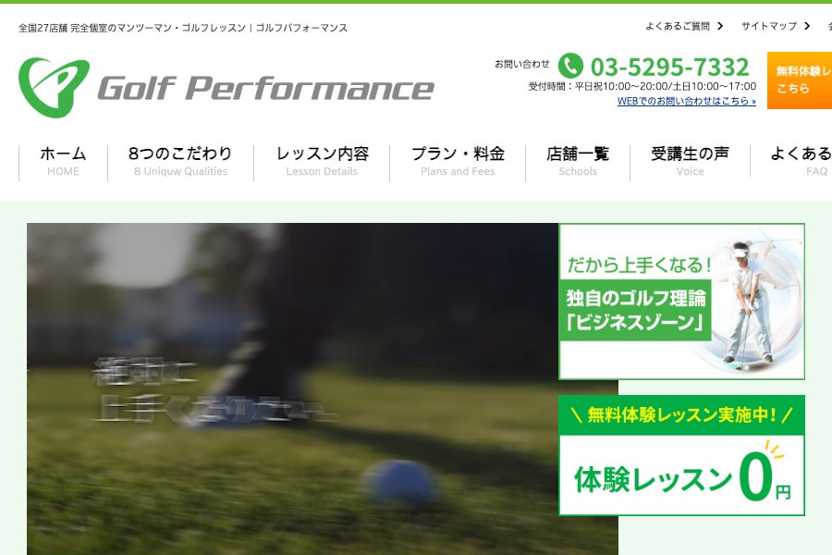Viewport: 832px width, 555px height.
Task: Open the 店舗一覧 Schools menu item
Action: (578, 162)
